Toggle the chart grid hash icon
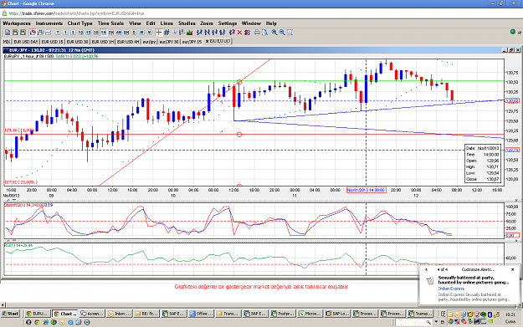523x327 pixels. (167, 33)
